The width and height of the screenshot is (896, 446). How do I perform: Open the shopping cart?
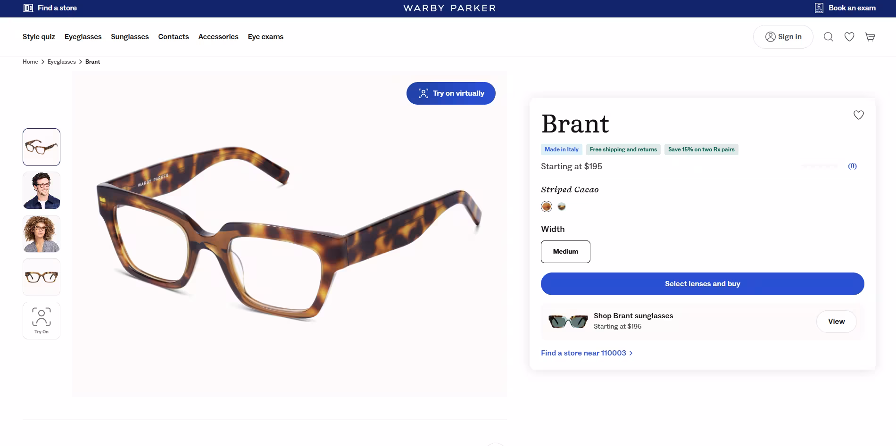(x=870, y=36)
